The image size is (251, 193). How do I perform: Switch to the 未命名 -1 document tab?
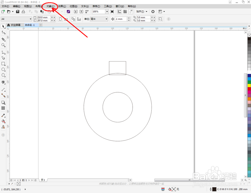(x=30, y=25)
